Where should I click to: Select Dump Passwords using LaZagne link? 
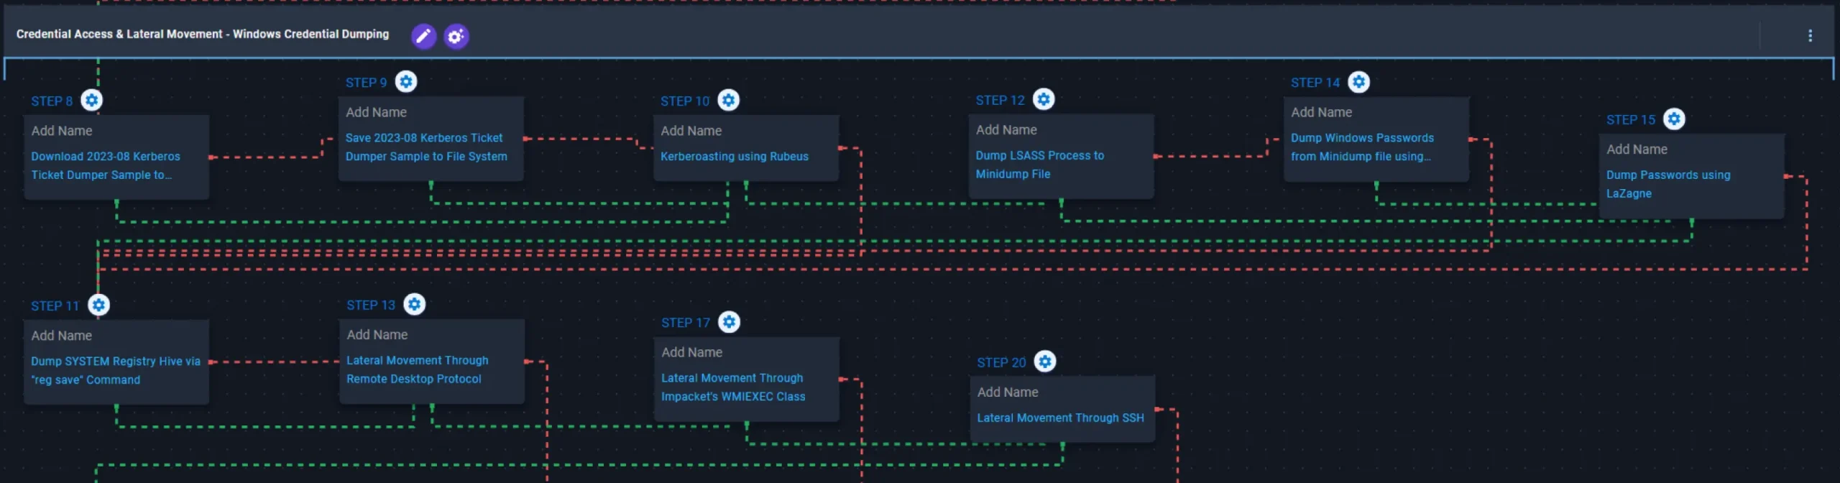pyautogui.click(x=1667, y=184)
